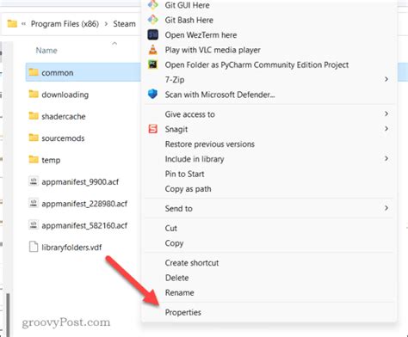Select the downloading folder name
The width and height of the screenshot is (408, 337).
pos(65,95)
